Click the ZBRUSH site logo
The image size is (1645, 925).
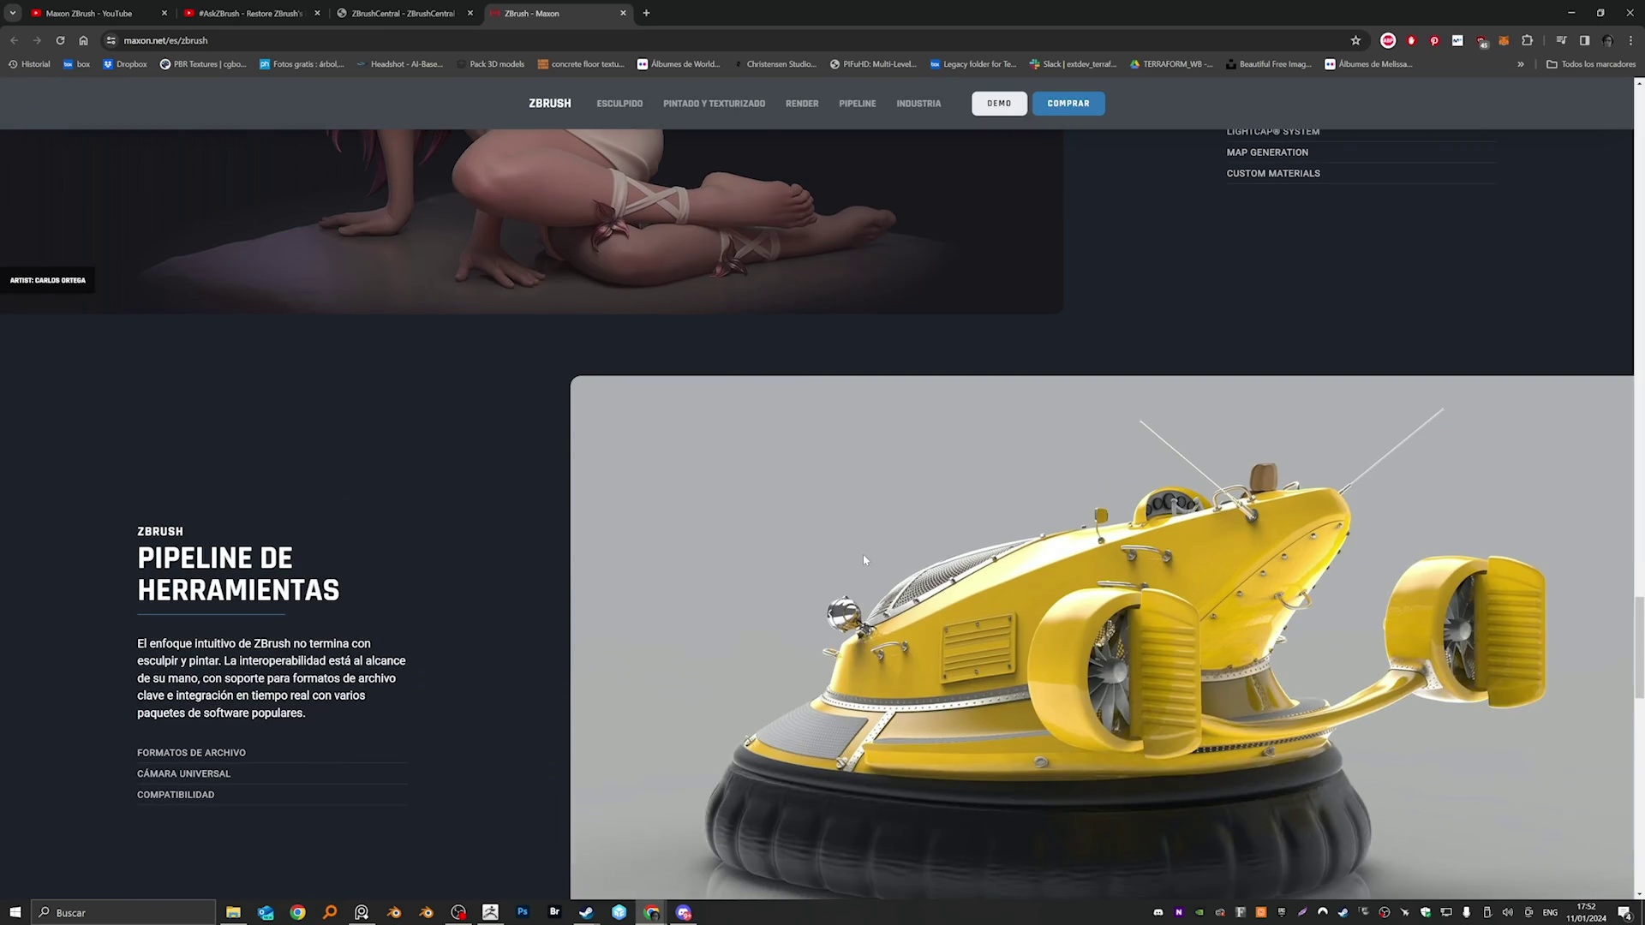(550, 103)
